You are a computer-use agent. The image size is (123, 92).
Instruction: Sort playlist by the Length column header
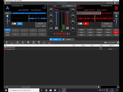(x=101, y=45)
